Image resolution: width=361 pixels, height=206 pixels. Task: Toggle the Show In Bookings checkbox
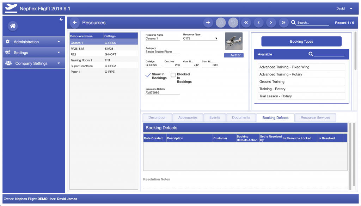tap(148, 75)
